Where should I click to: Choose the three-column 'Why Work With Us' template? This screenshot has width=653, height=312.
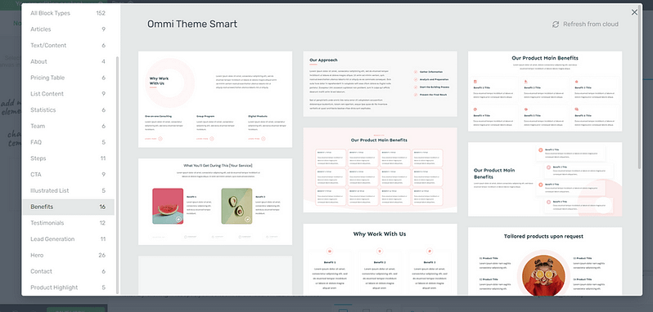(380, 259)
